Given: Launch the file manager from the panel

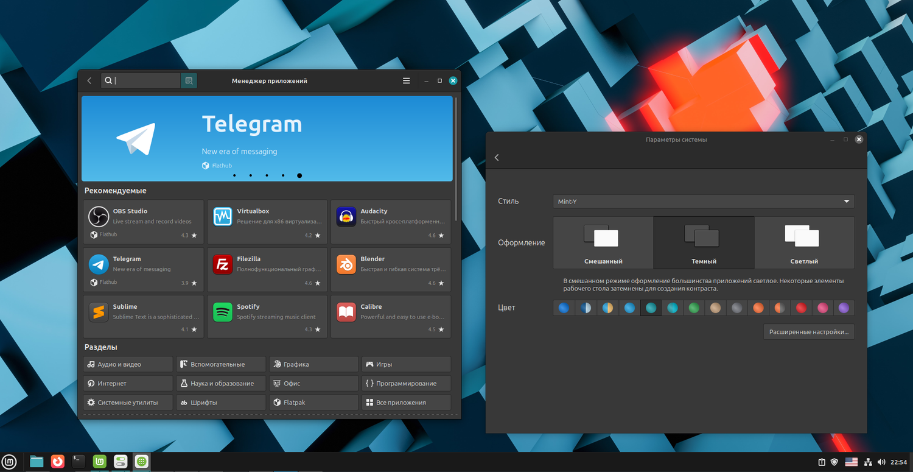Looking at the screenshot, I should click(x=37, y=462).
